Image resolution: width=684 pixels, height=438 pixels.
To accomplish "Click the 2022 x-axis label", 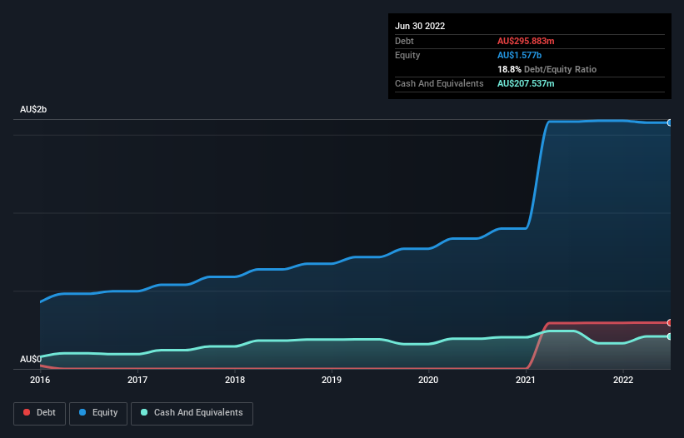I will click(x=623, y=380).
